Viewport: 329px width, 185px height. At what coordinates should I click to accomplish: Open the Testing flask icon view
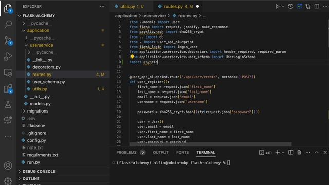tap(8, 104)
